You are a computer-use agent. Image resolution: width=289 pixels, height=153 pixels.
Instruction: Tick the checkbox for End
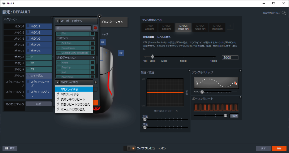pyautogui.click(x=92, y=73)
